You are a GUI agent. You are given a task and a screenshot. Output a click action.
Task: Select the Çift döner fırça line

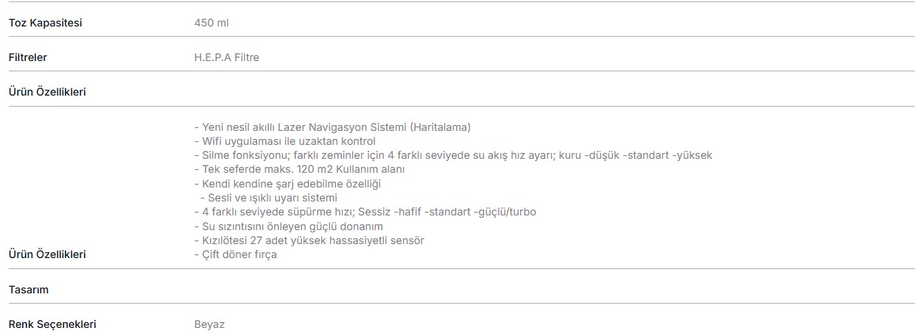(235, 254)
